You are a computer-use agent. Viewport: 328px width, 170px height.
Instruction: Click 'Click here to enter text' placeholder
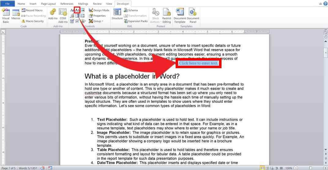pos(198,63)
